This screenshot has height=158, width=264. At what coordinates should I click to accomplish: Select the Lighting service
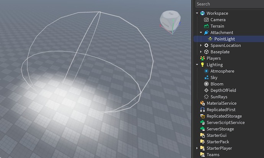229,64
